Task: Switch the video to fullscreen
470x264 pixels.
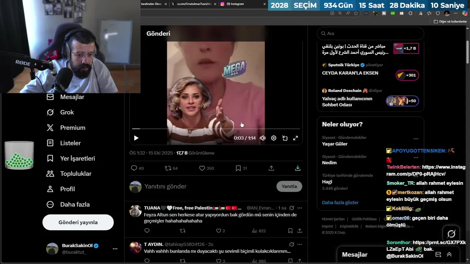Action: (x=296, y=138)
